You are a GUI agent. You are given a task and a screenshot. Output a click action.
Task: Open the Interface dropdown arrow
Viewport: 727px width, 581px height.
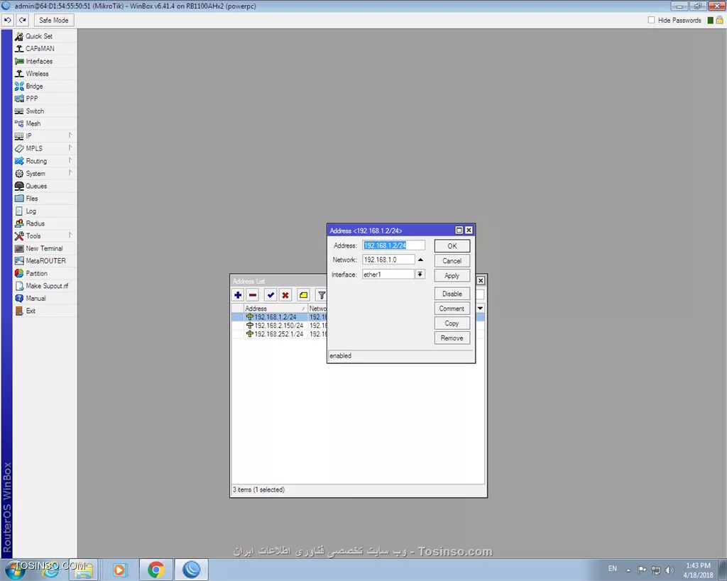click(420, 275)
